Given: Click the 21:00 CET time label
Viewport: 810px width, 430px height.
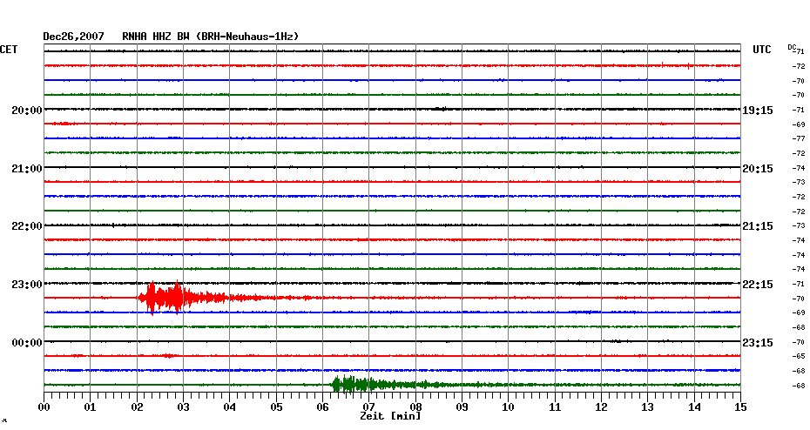Looking at the screenshot, I should coord(27,168).
